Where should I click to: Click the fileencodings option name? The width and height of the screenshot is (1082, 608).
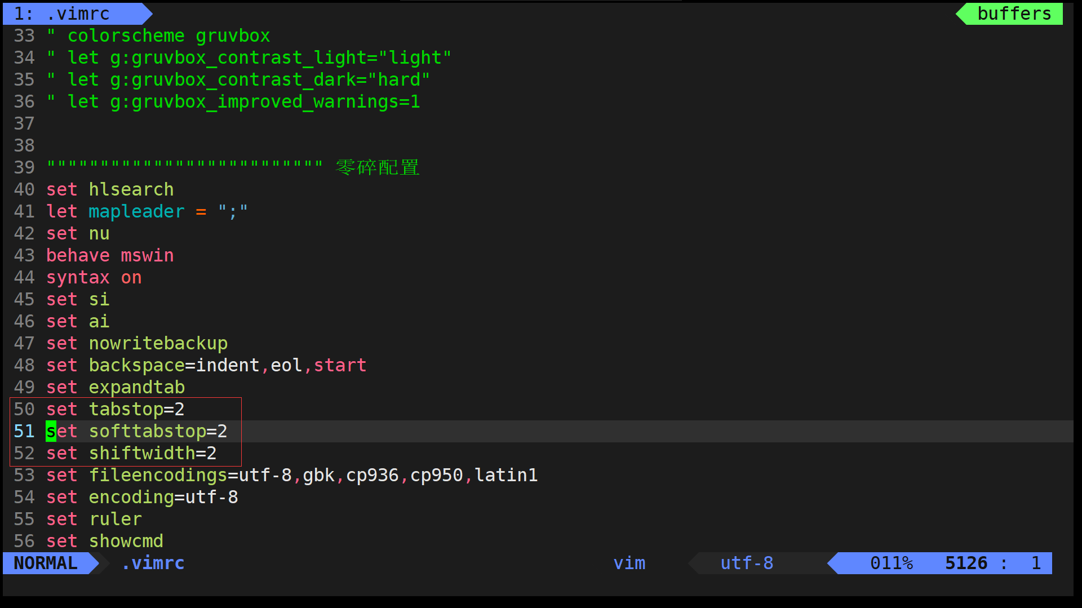coord(158,475)
